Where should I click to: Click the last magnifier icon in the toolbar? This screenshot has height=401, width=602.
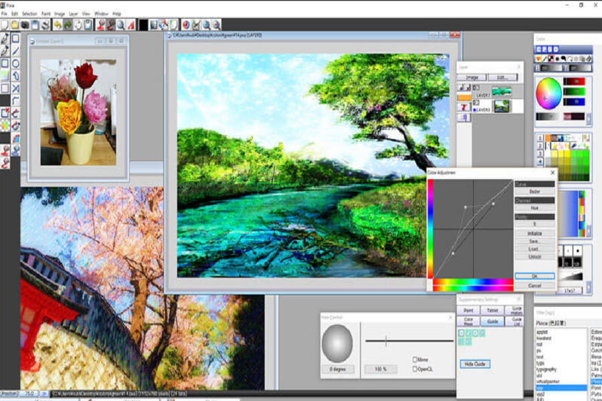[x=217, y=25]
